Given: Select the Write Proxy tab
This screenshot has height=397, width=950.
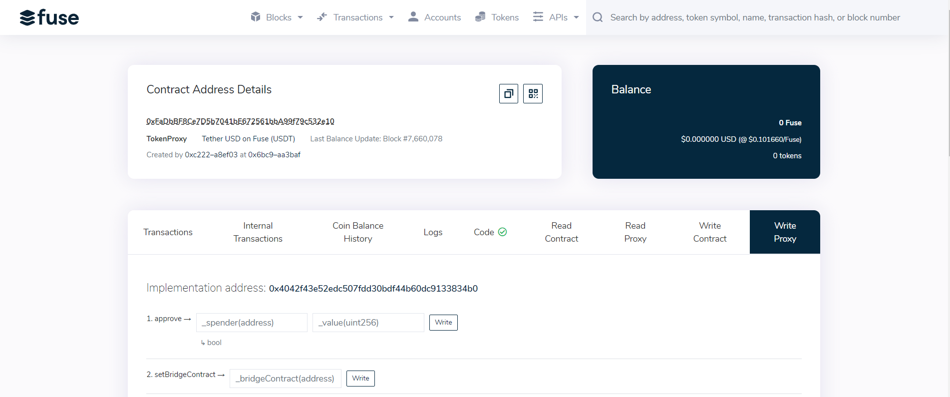Looking at the screenshot, I should 785,232.
